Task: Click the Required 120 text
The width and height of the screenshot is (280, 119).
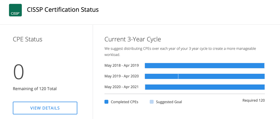Action: (x=254, y=100)
